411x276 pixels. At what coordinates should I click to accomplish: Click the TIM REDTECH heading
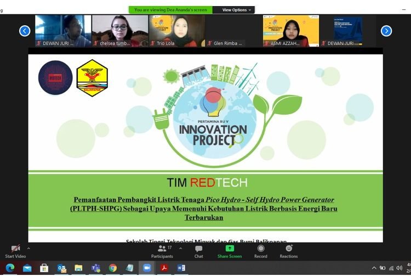(x=207, y=182)
